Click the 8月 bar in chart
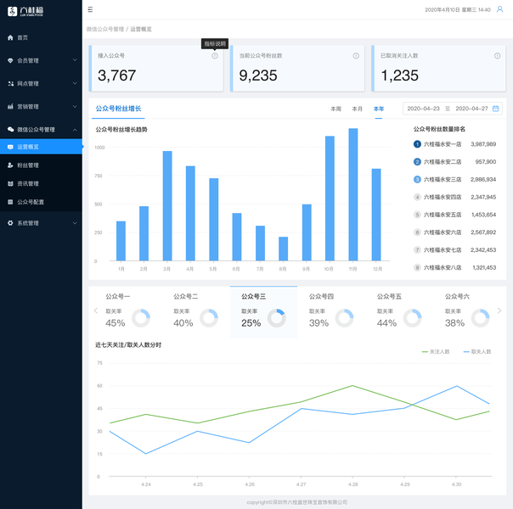 point(284,249)
